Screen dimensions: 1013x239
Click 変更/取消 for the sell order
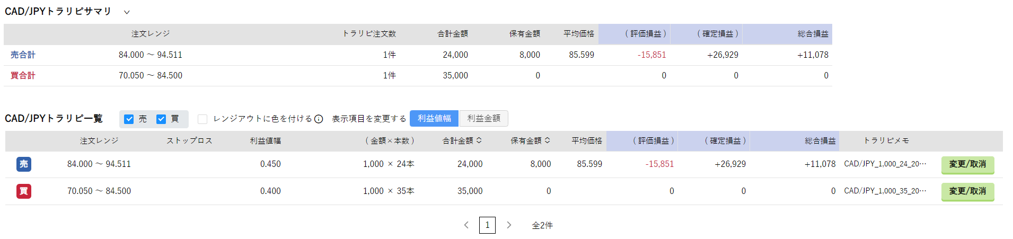(967, 165)
